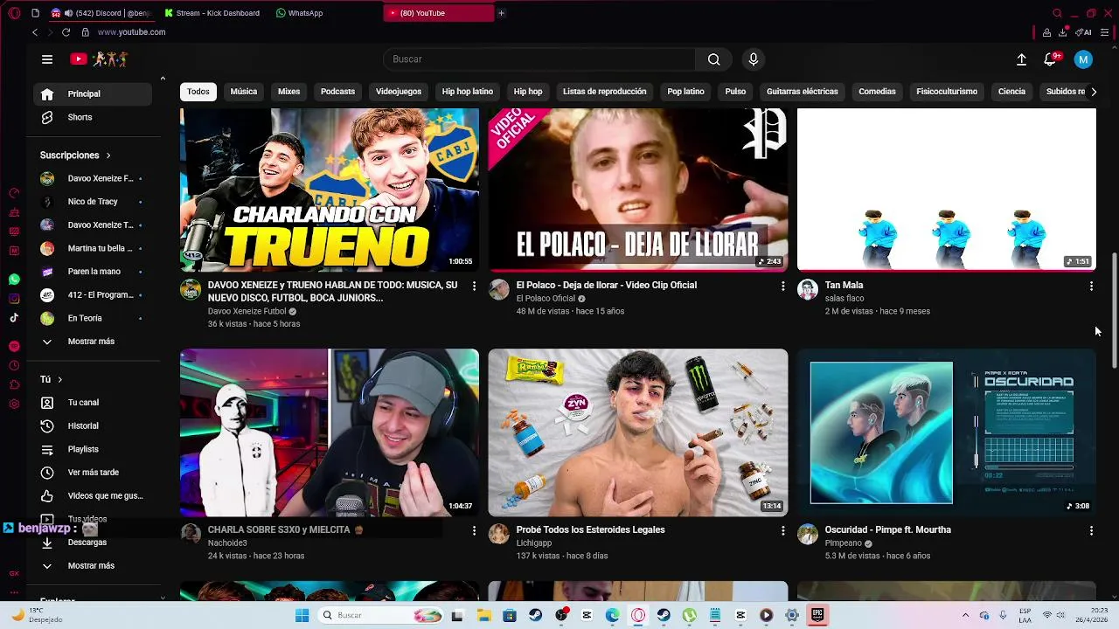Reload the page in the browser
1119x629 pixels.
click(x=66, y=32)
